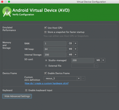This screenshot has height=110, width=119.
Task: Focus the VM heap value field
Action: 55,49
